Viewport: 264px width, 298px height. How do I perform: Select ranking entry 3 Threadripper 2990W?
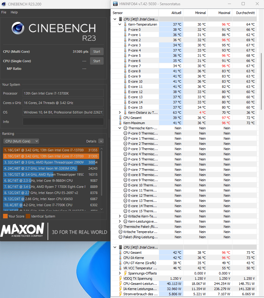(x=51, y=162)
